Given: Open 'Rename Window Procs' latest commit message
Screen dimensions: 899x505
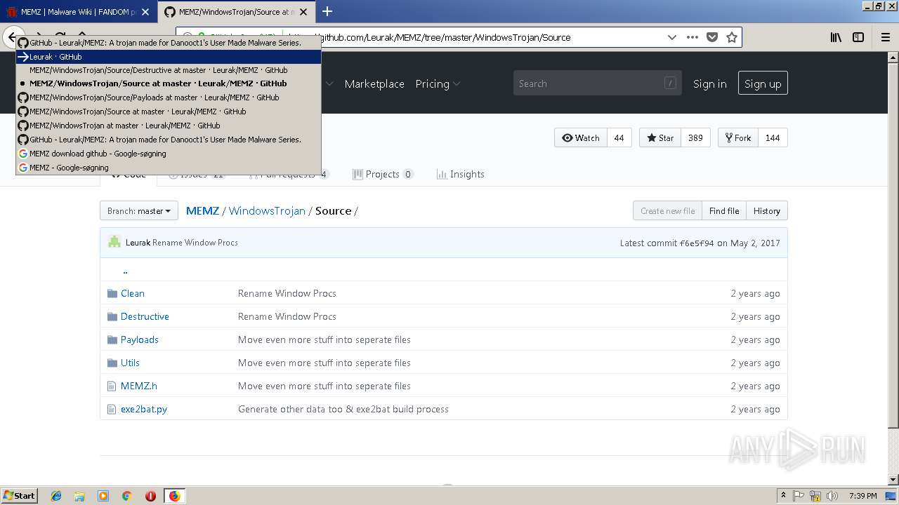Looking at the screenshot, I should coord(195,243).
